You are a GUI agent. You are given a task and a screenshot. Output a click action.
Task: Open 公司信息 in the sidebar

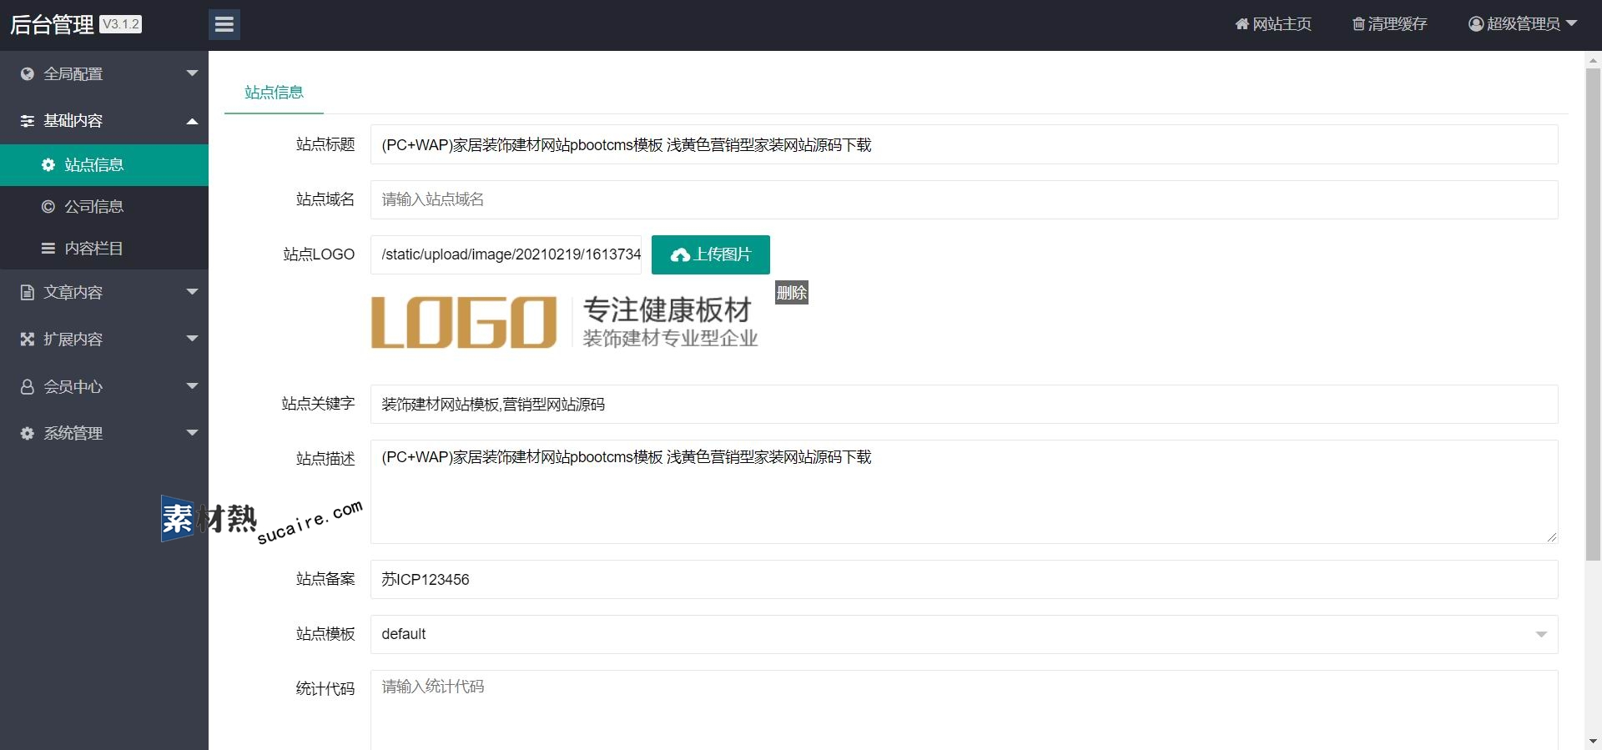tap(104, 207)
